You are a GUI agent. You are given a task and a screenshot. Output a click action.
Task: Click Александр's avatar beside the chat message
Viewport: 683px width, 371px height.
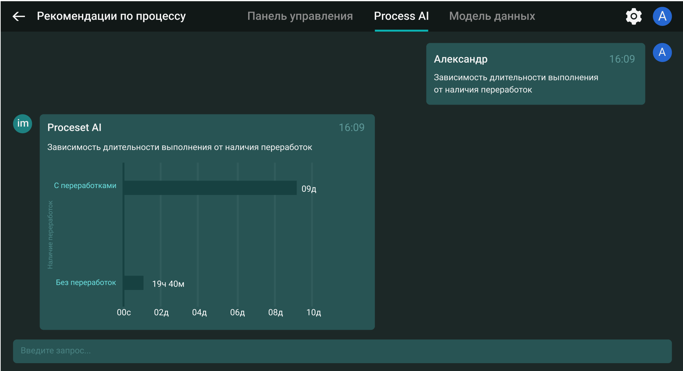[662, 52]
